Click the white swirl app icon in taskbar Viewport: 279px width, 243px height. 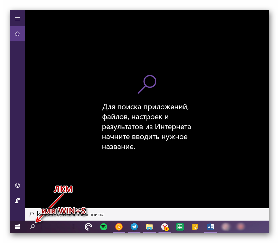88,227
